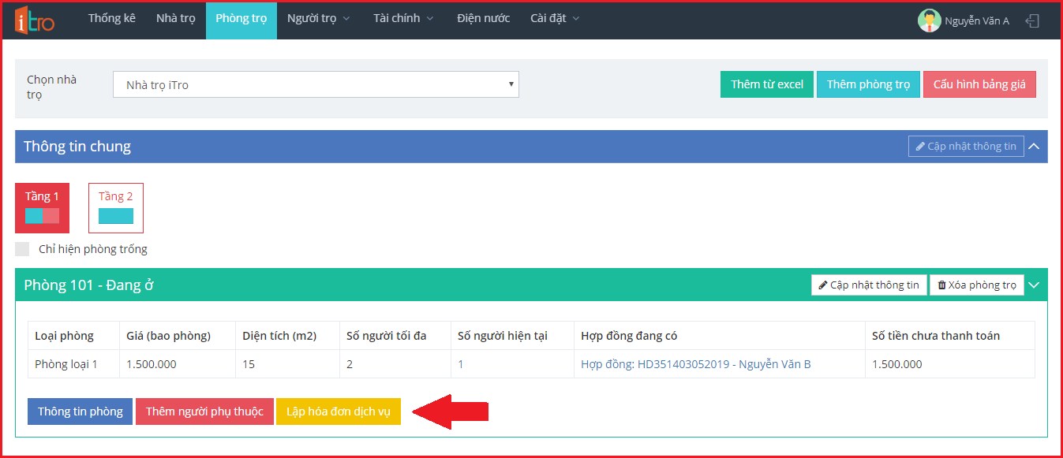
Task: Open contract link HD351403052019
Action: pyautogui.click(x=695, y=364)
